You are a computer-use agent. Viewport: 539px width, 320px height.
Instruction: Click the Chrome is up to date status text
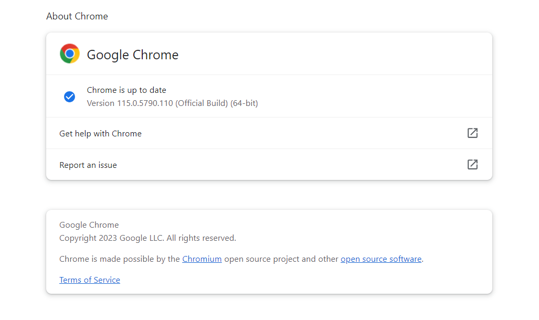point(125,90)
